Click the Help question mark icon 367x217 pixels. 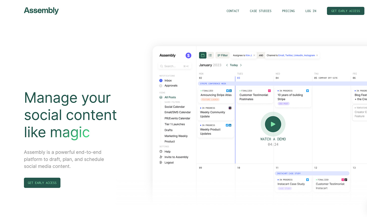161,151
